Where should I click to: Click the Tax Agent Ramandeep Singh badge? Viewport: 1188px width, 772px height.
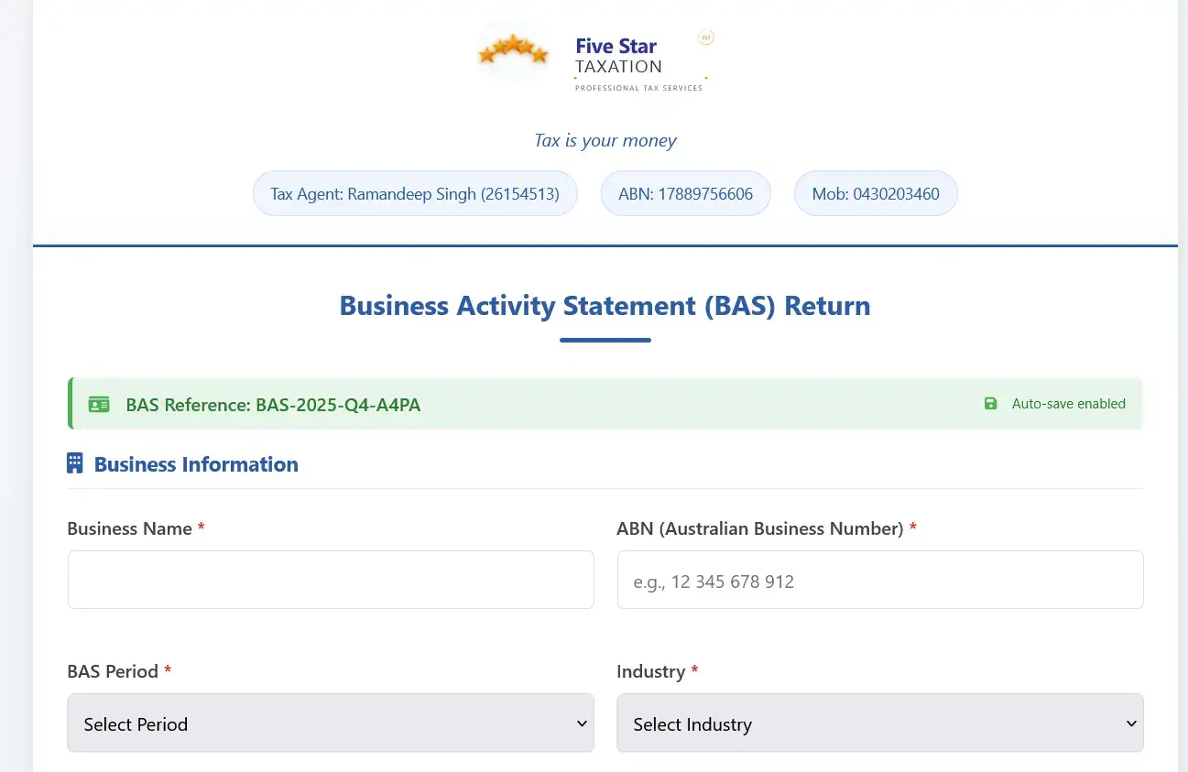pos(414,193)
